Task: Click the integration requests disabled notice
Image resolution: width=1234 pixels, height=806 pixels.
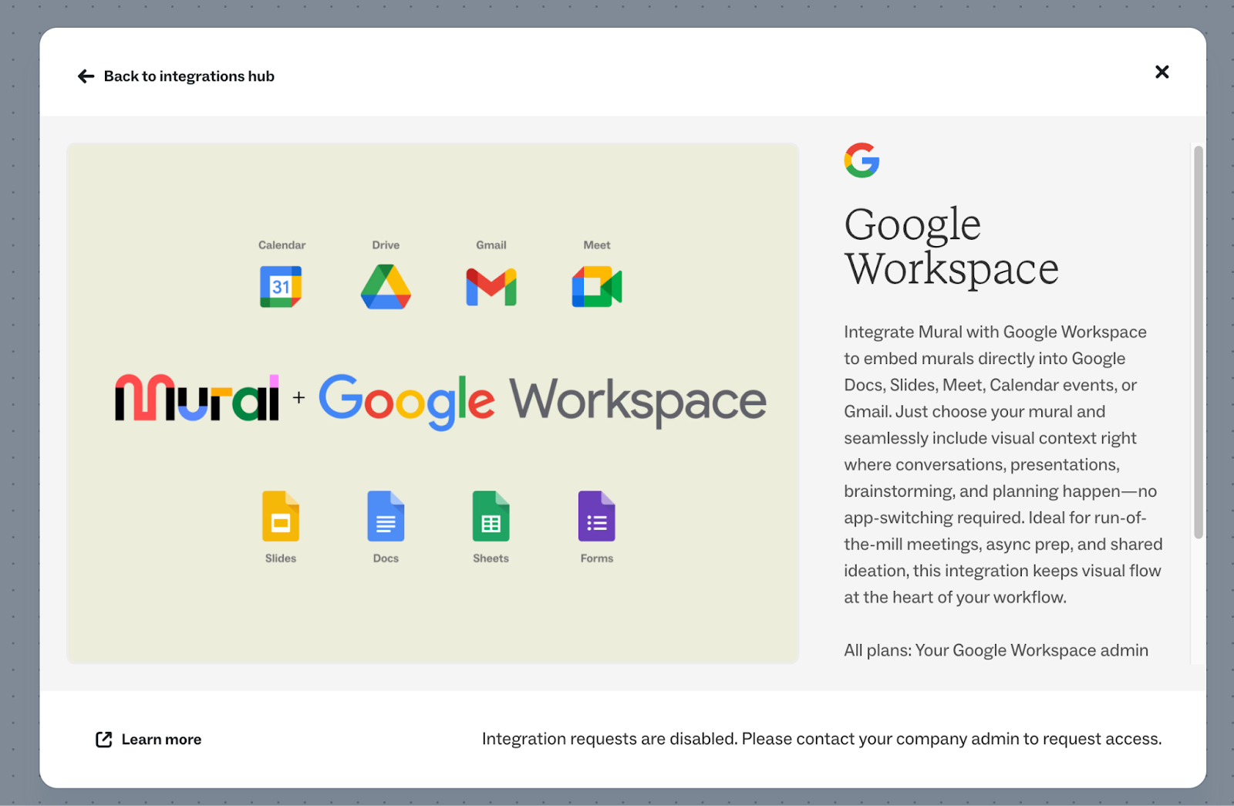Action: (x=821, y=739)
